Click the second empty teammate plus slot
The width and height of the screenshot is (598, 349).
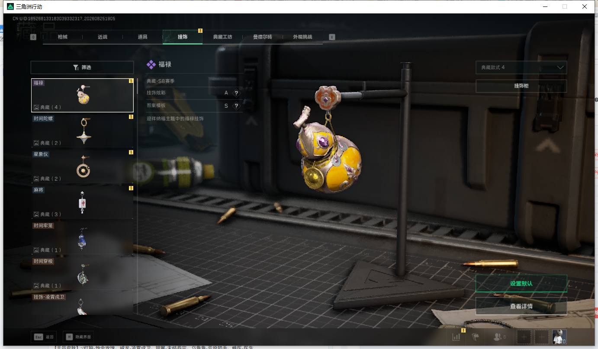coord(541,337)
